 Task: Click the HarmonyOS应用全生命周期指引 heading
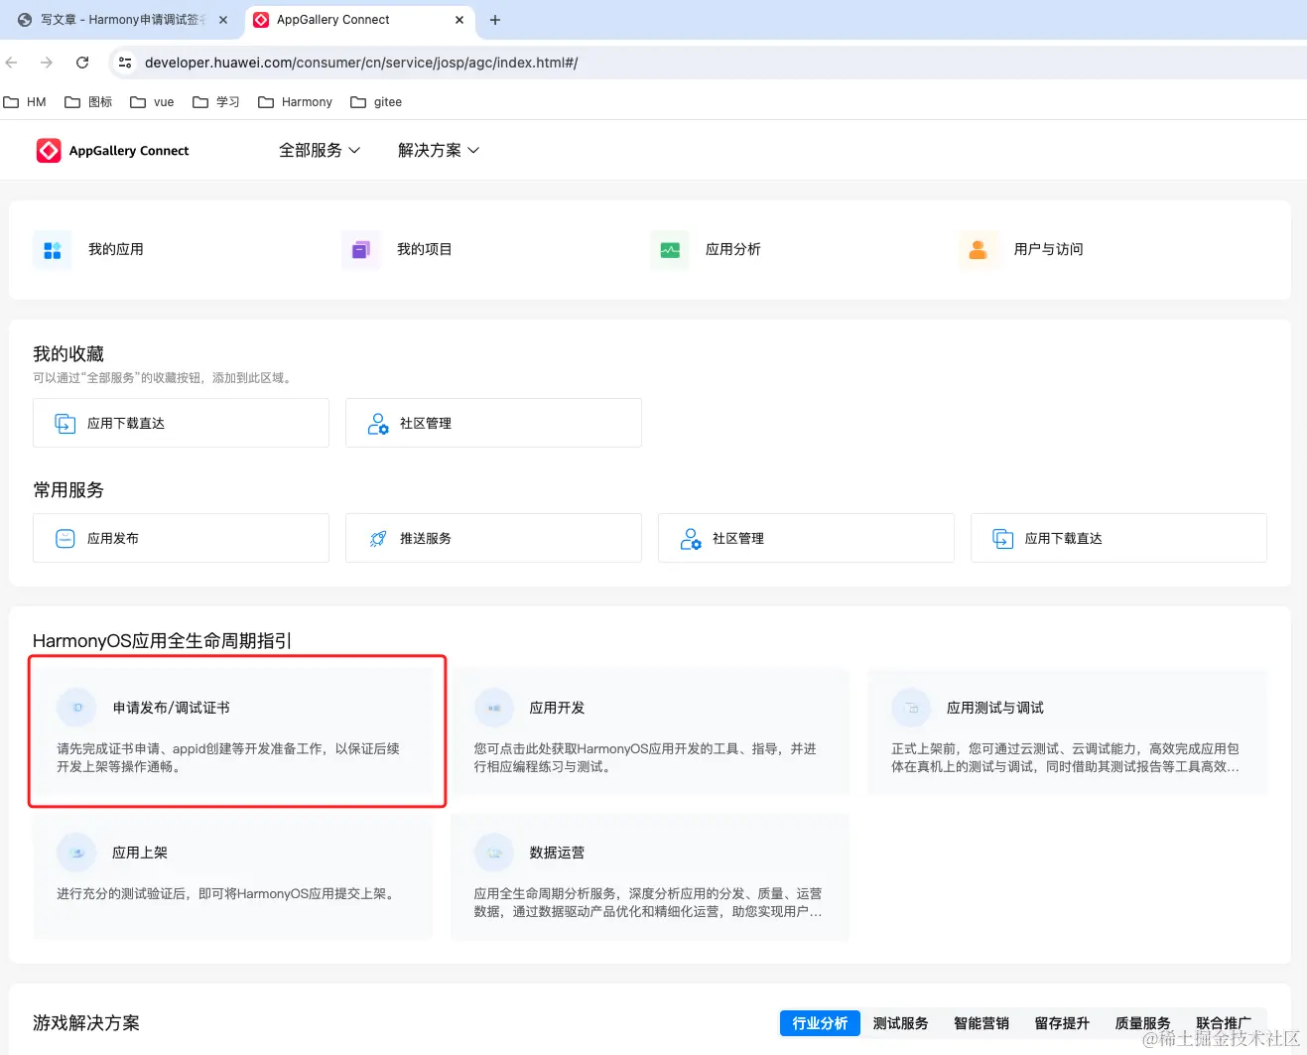(163, 641)
